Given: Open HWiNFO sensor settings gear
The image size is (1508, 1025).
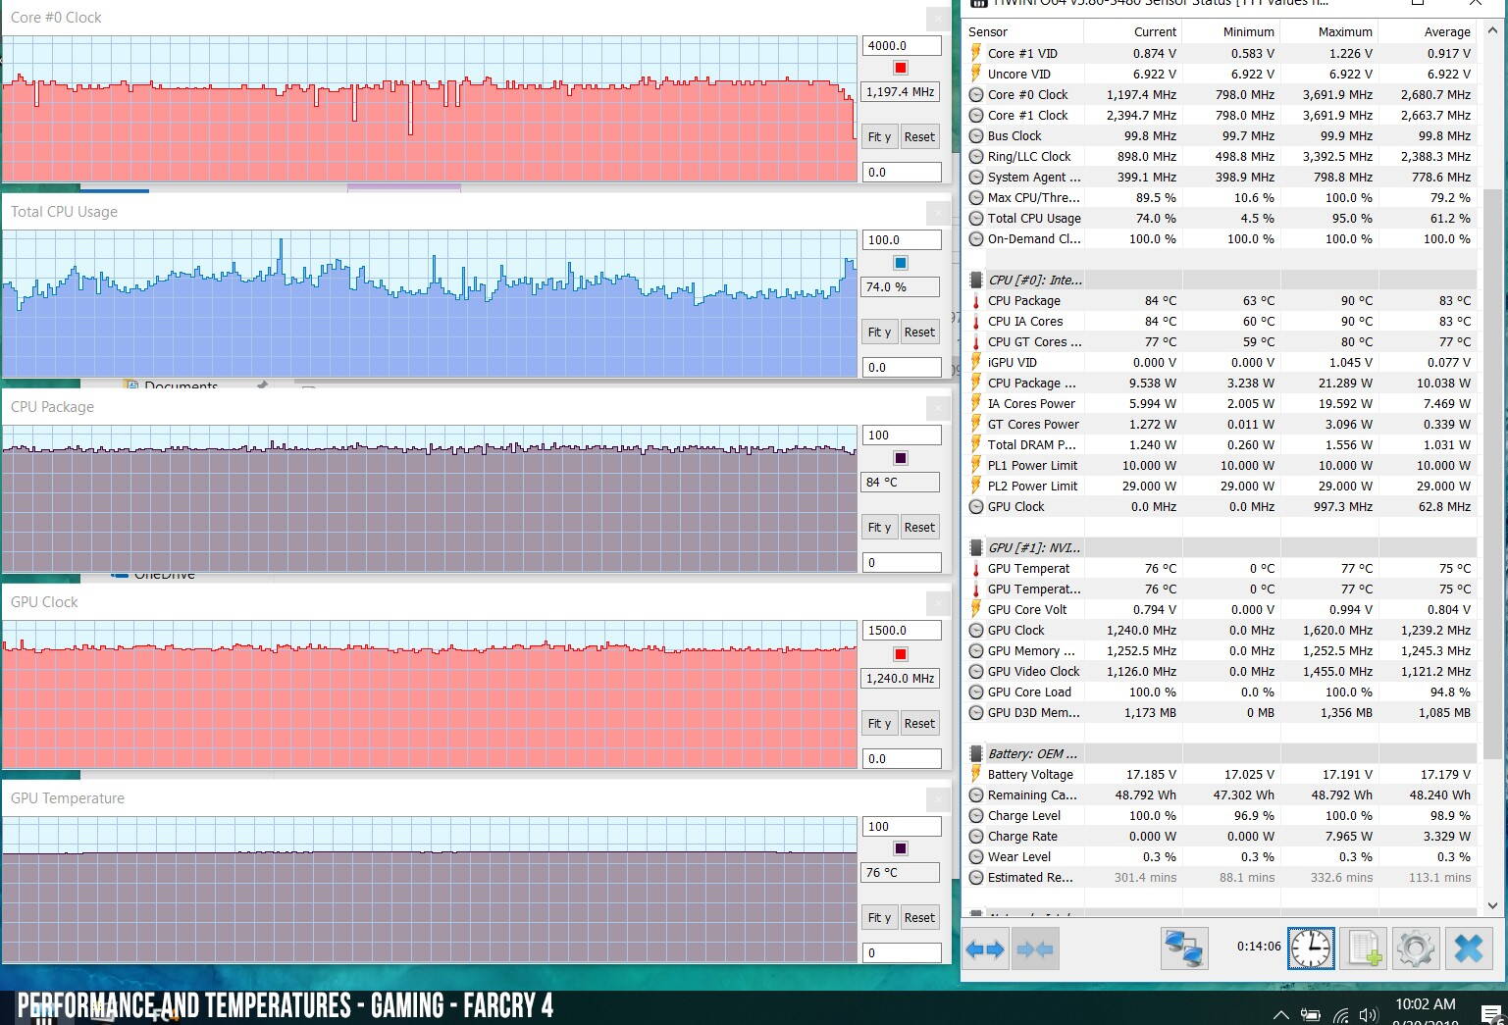Looking at the screenshot, I should click(1415, 948).
